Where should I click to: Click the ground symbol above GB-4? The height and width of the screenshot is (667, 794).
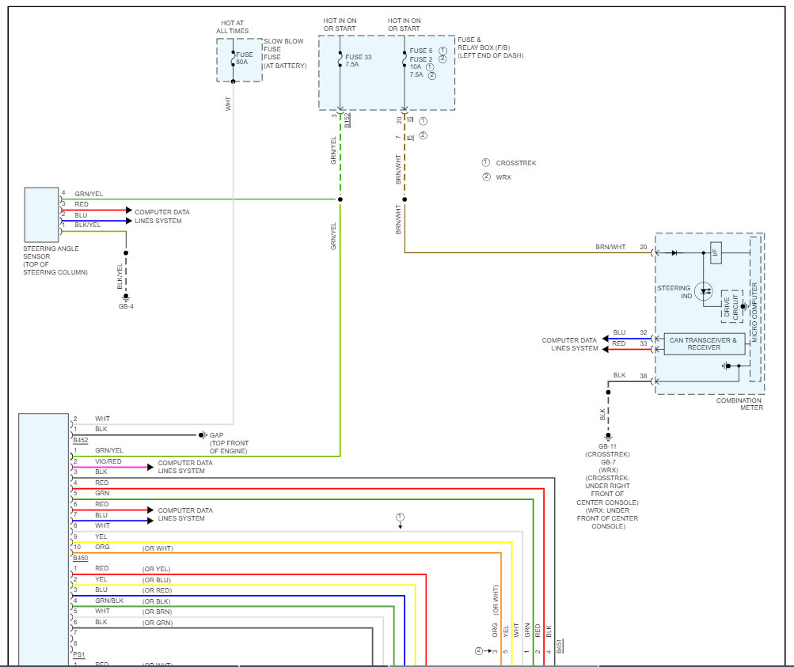(126, 297)
